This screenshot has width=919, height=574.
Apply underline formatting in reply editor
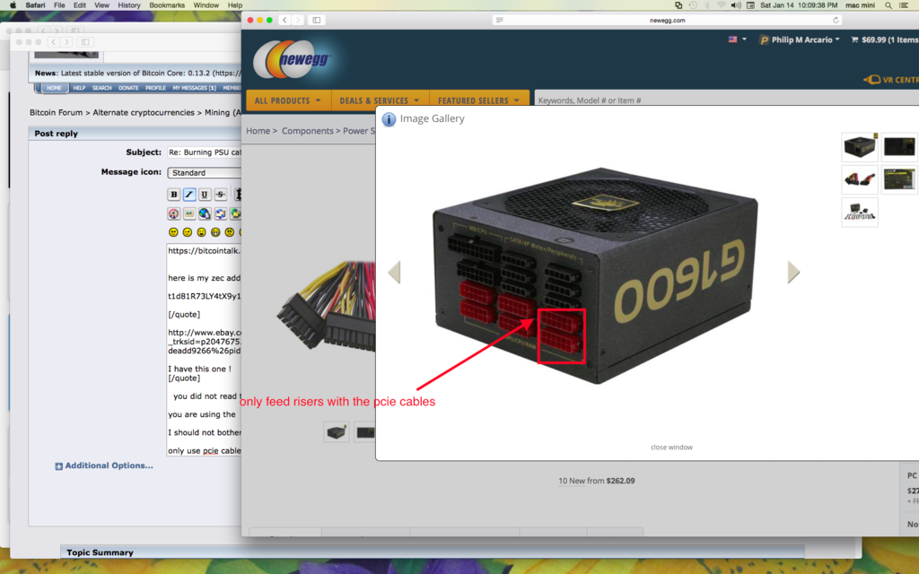205,195
